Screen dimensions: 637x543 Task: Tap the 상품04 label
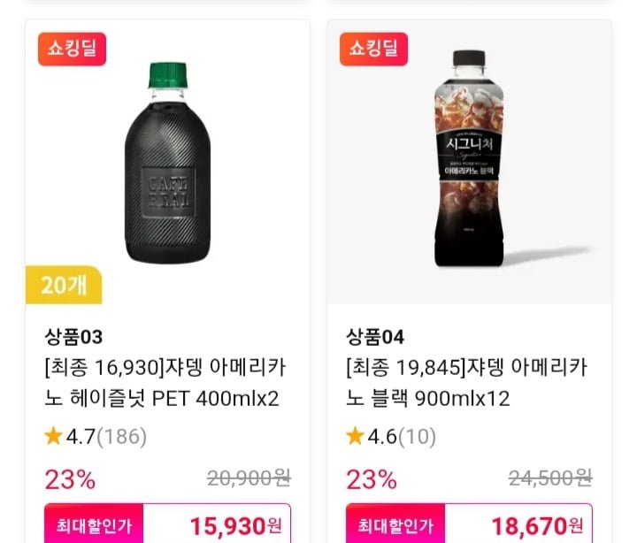[x=375, y=337]
